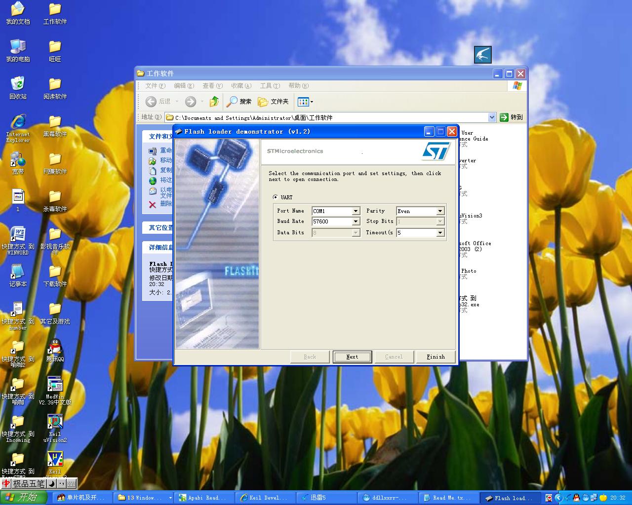Open the 文件(F) menu in Explorer
The image size is (632, 505).
coord(155,86)
